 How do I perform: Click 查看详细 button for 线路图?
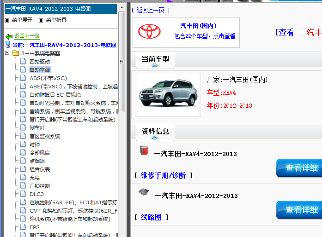click(299, 210)
